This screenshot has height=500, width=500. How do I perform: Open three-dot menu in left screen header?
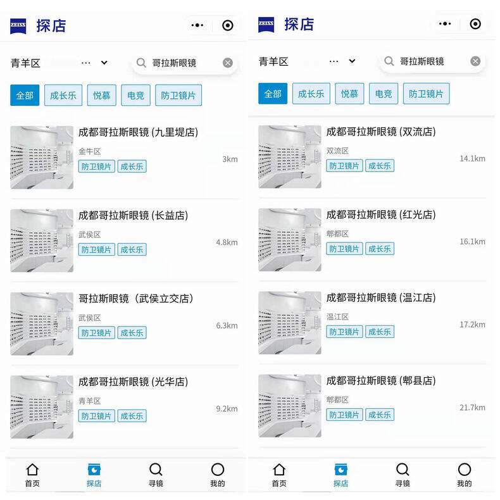pos(197,25)
